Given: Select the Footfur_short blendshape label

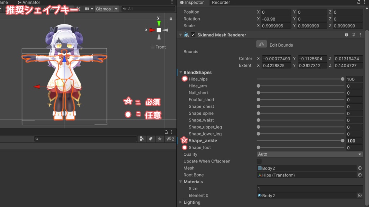Looking at the screenshot, I should (x=201, y=100).
